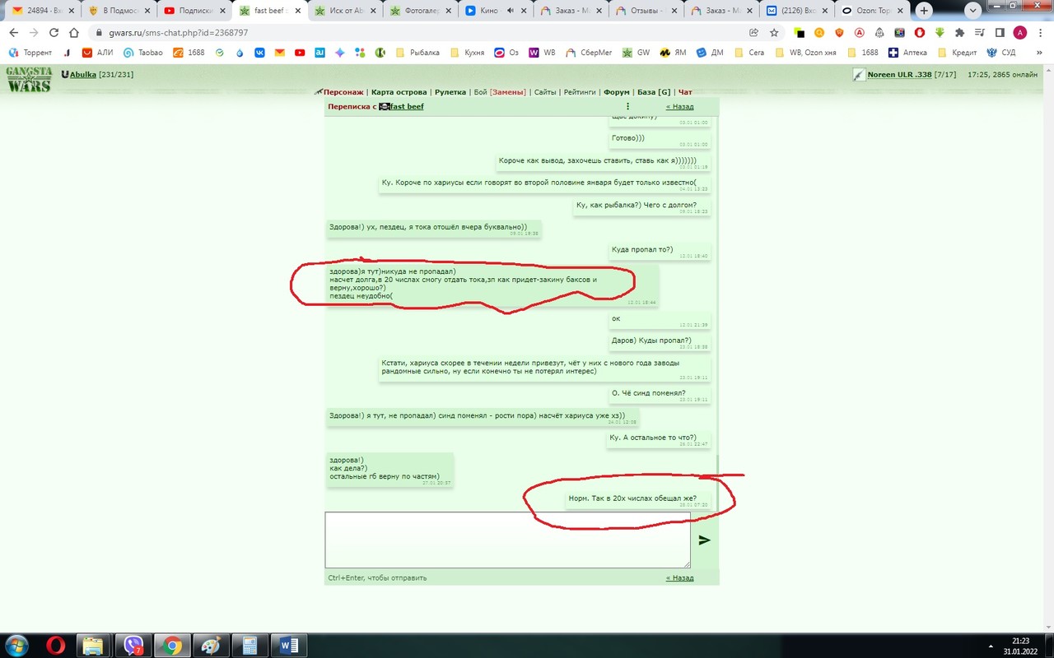Open the Taobao bookmark
The width and height of the screenshot is (1054, 658).
tap(142, 53)
